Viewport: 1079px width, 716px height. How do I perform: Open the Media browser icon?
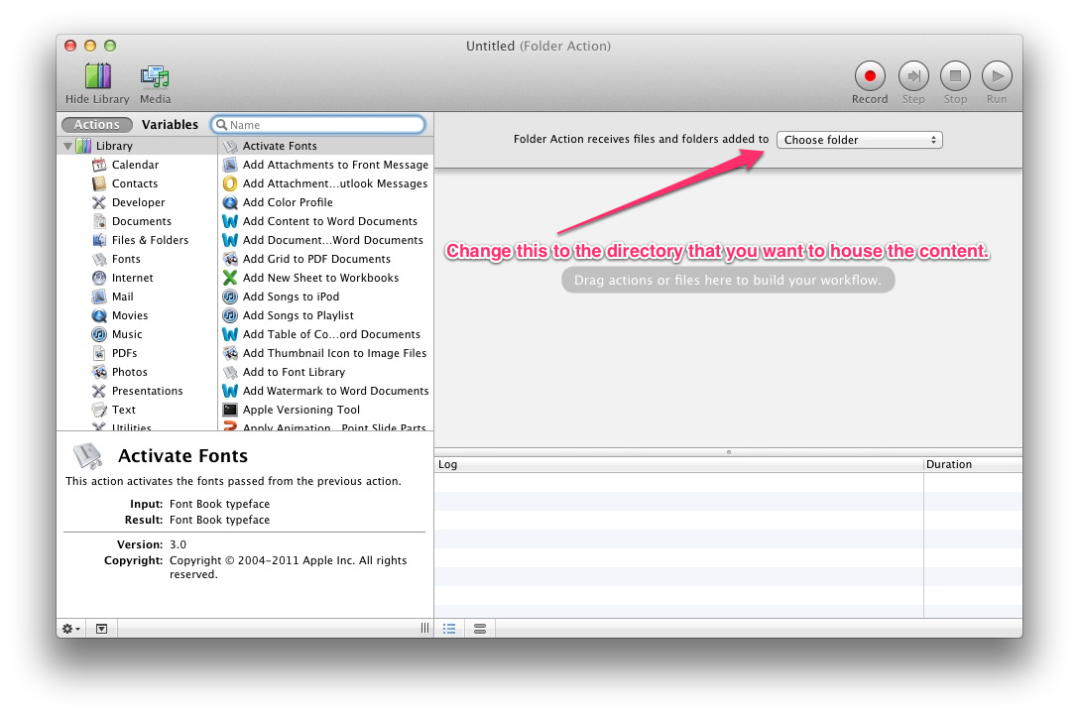click(155, 76)
